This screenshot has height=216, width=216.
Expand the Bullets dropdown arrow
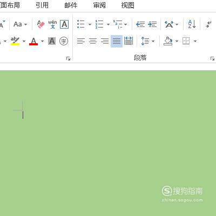click(90, 24)
